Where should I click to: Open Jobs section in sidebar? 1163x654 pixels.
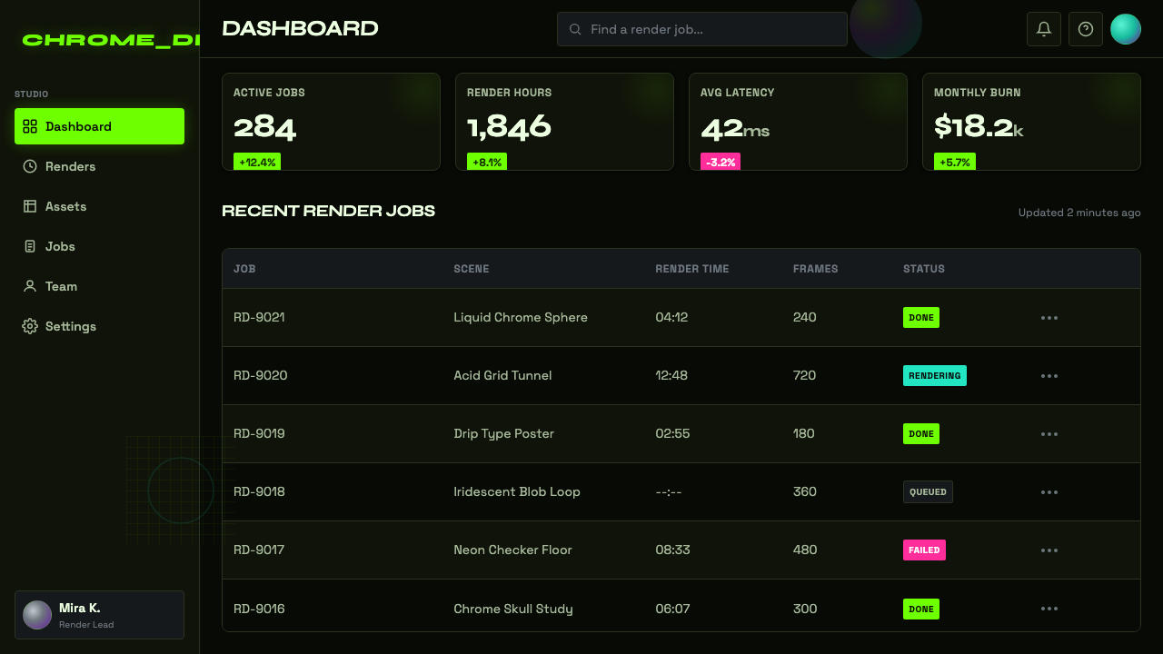[99, 246]
